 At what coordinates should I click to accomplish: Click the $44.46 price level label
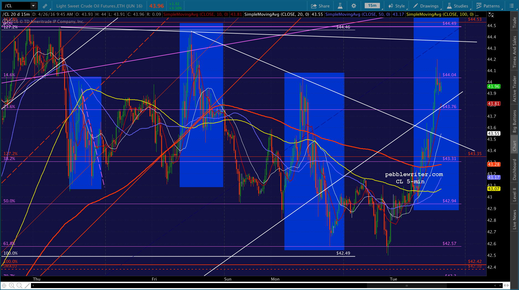343,27
